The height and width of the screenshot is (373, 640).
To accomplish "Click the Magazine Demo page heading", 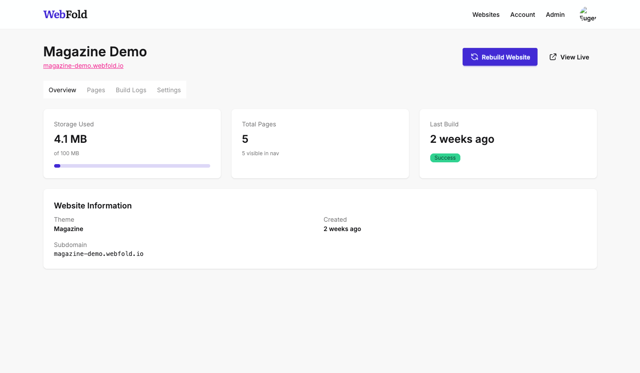I will coord(95,51).
